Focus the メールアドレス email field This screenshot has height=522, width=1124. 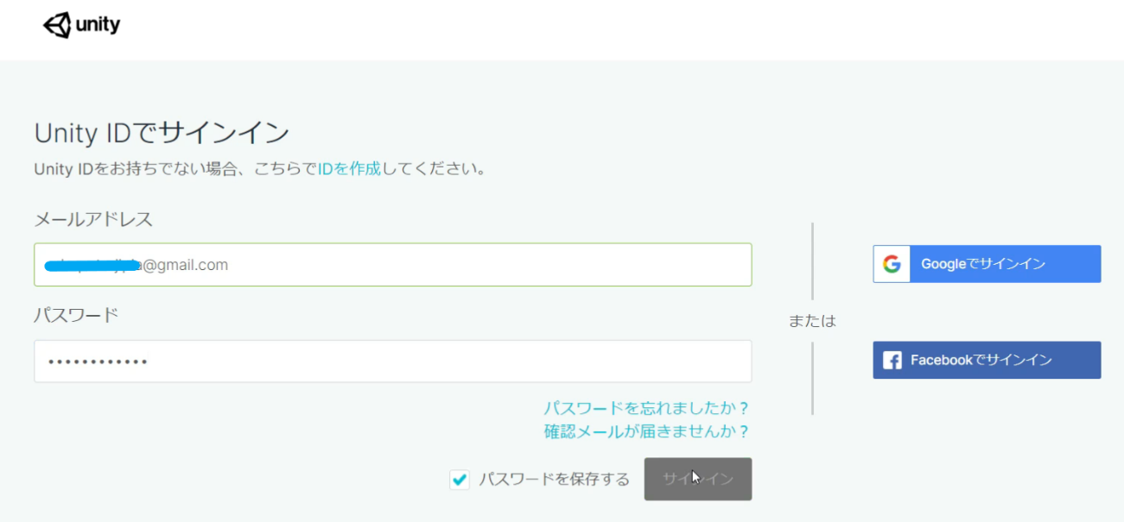click(x=393, y=265)
